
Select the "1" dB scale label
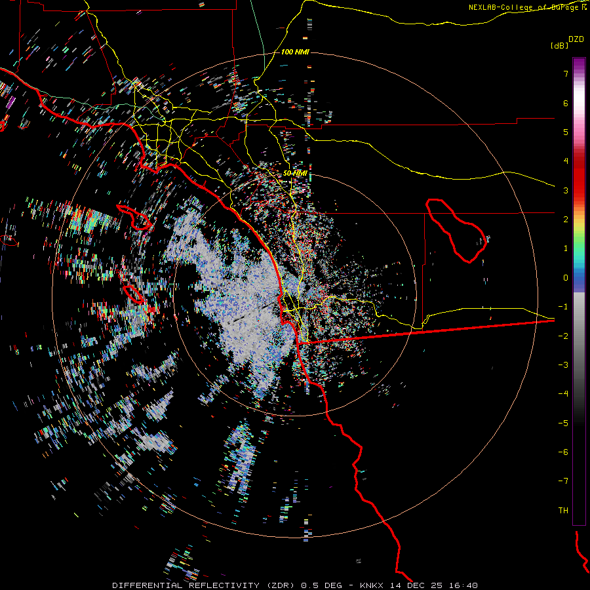tap(566, 248)
